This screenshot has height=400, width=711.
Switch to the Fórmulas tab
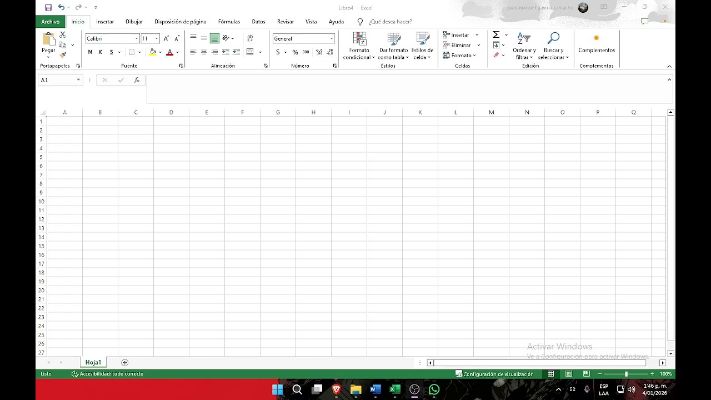(x=229, y=22)
